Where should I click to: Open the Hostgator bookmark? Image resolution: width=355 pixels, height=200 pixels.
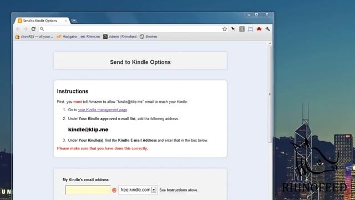67,37
